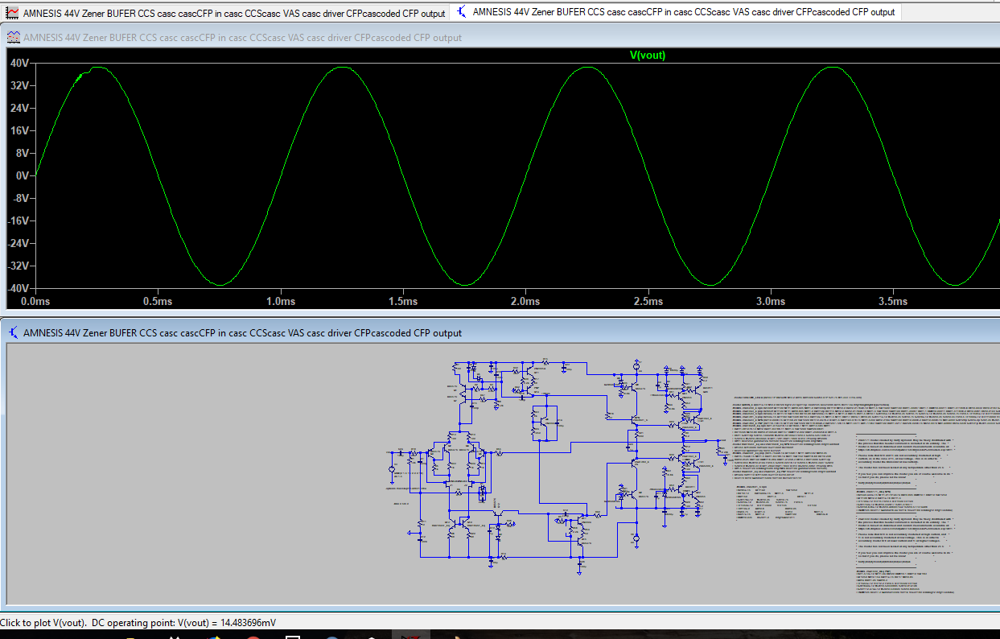Open the waveform window's system menu icon
This screenshot has height=639, width=1000.
(14, 37)
